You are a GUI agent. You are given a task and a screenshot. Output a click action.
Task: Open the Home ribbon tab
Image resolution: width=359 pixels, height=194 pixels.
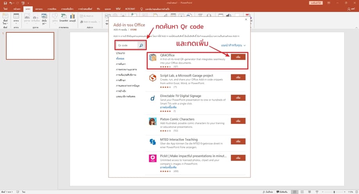coord(17,9)
